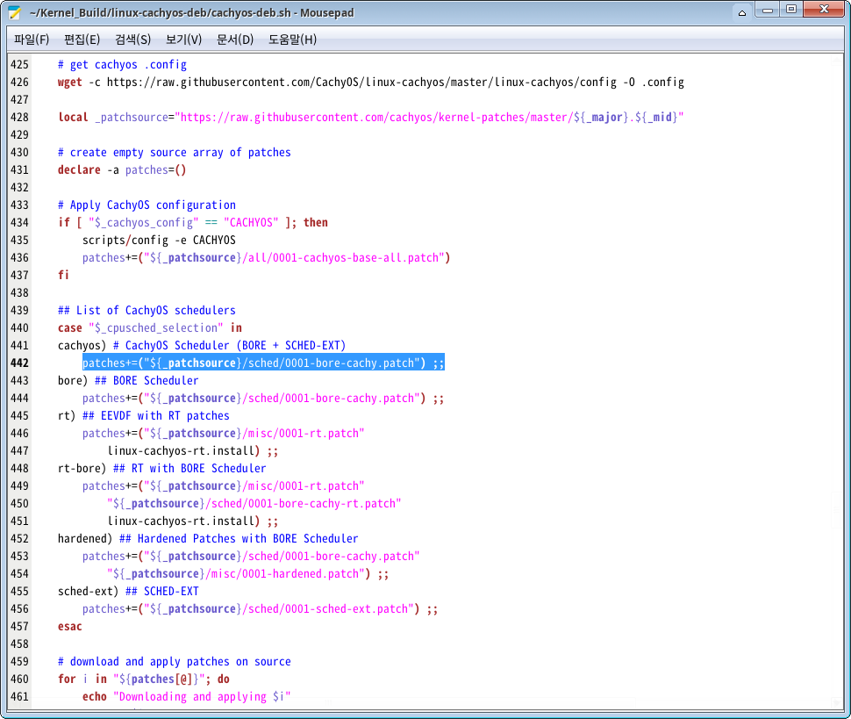Click 'linux-cachyos-rt.install) ;;' on line 451
The width and height of the screenshot is (851, 719).
click(193, 521)
